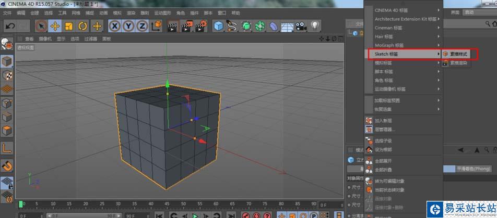The height and width of the screenshot is (218, 497).
Task: Click 全部展开 in the context menu
Action: point(383,161)
